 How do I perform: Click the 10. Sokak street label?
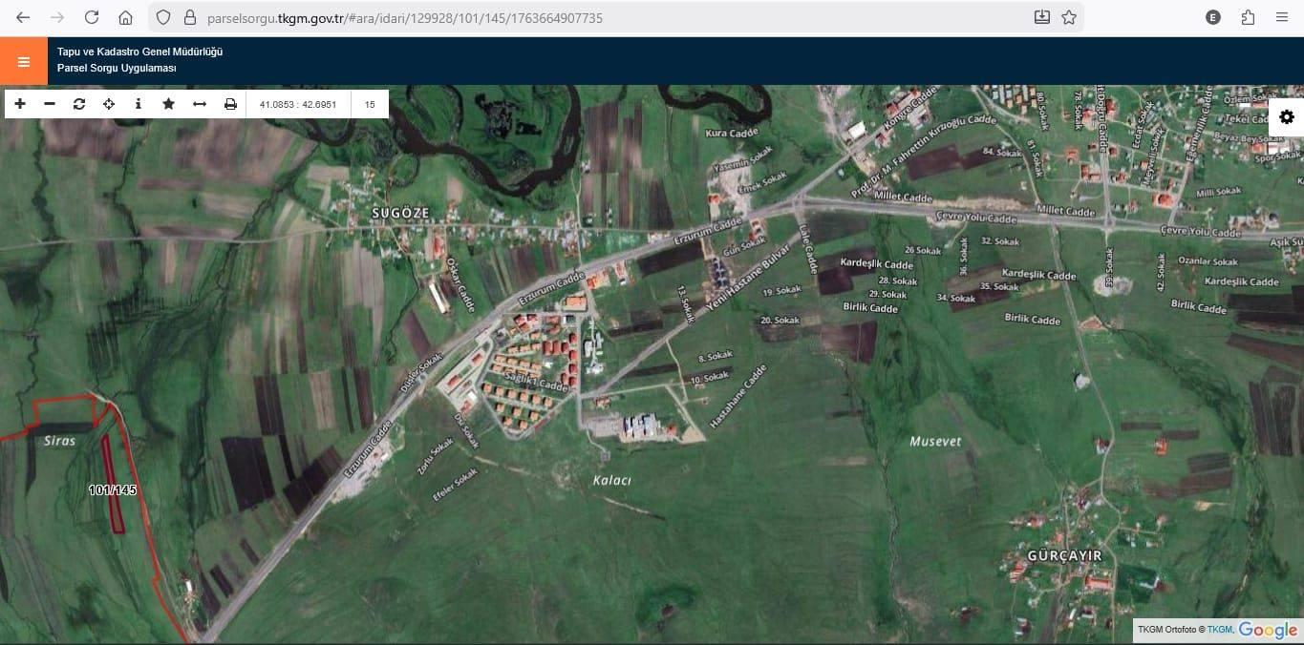710,379
